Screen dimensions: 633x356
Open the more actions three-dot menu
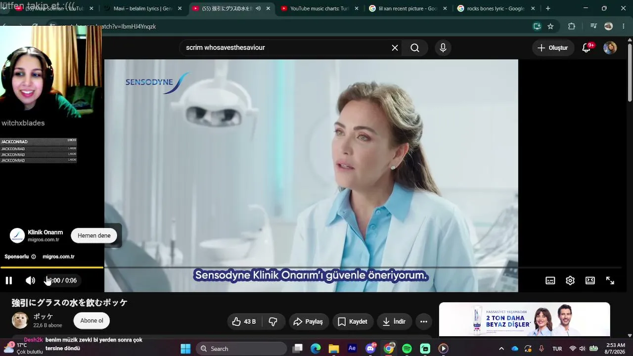(x=424, y=321)
